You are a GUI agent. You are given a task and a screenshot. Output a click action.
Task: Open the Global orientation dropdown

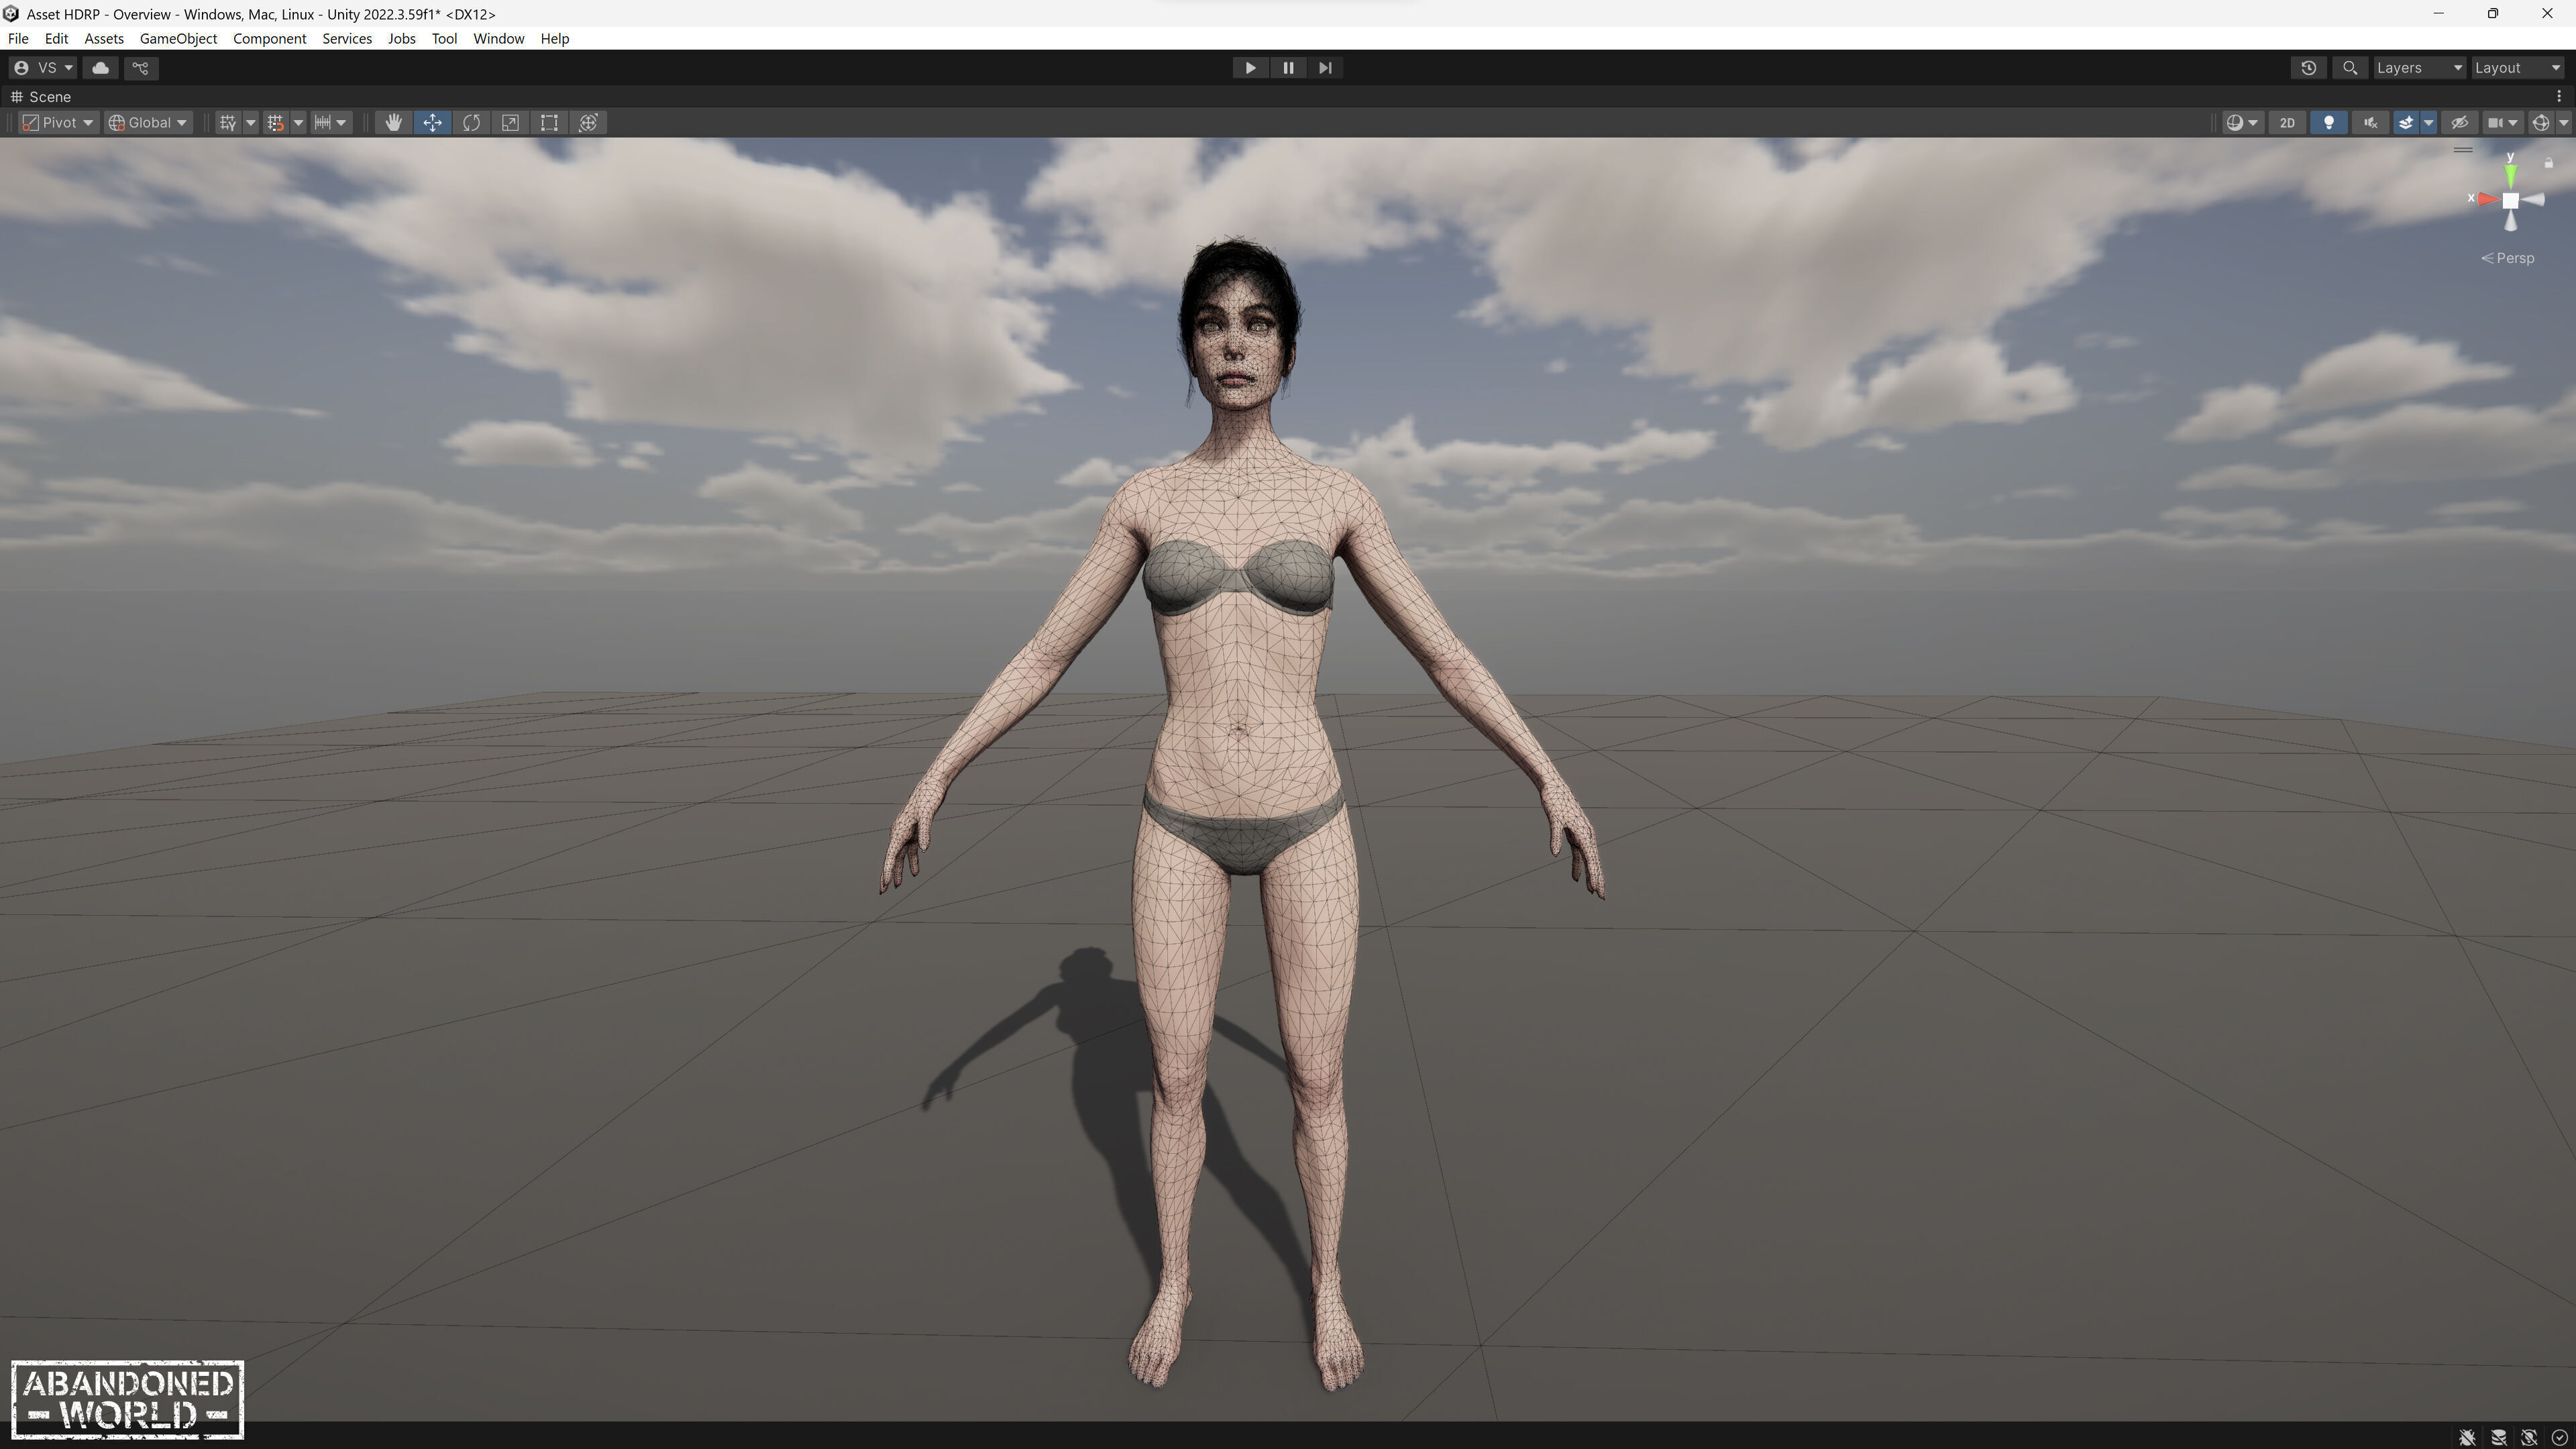point(148,122)
